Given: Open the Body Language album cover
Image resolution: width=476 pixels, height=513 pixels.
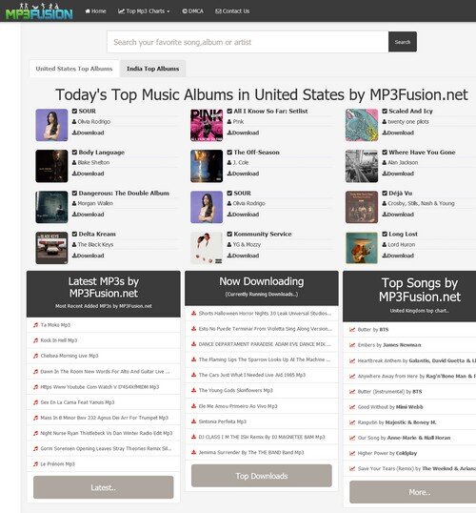Looking at the screenshot, I should click(x=51, y=166).
